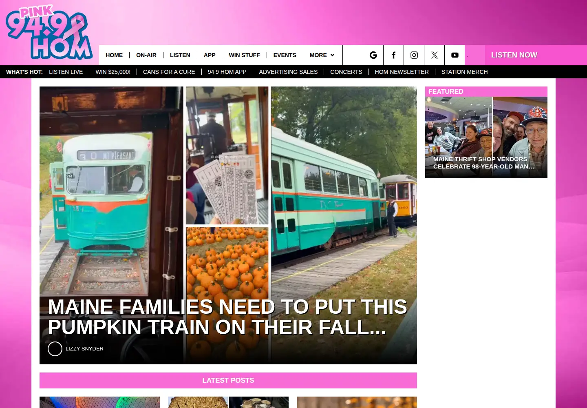This screenshot has width=587, height=408.
Task: Click the blank box before the Google icon
Action: [x=353, y=55]
